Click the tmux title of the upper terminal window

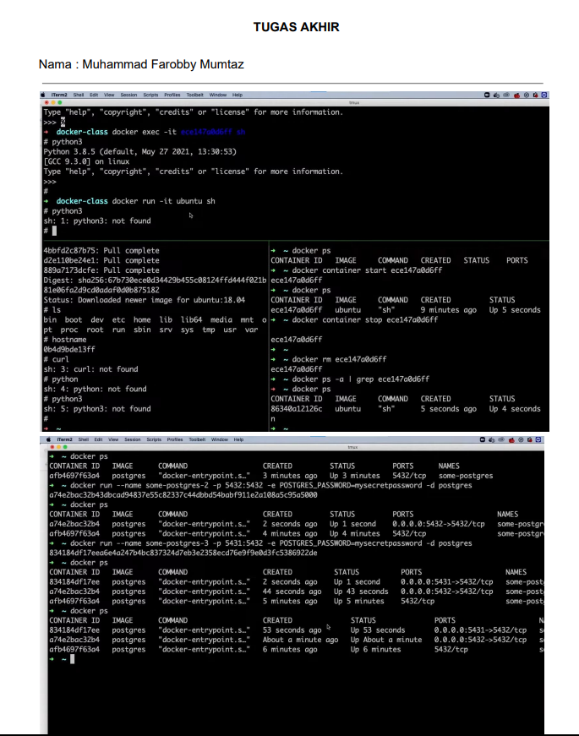click(x=354, y=102)
